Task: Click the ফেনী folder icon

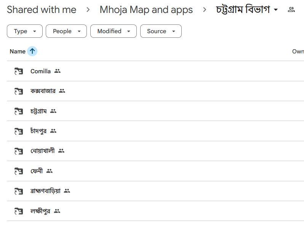Action: point(19,171)
